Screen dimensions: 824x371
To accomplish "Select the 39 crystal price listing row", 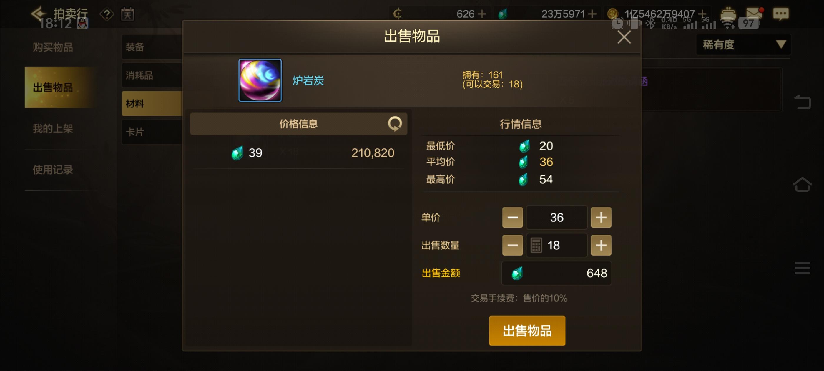I will 298,153.
